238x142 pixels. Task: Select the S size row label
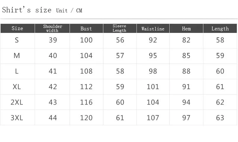click(x=17, y=40)
